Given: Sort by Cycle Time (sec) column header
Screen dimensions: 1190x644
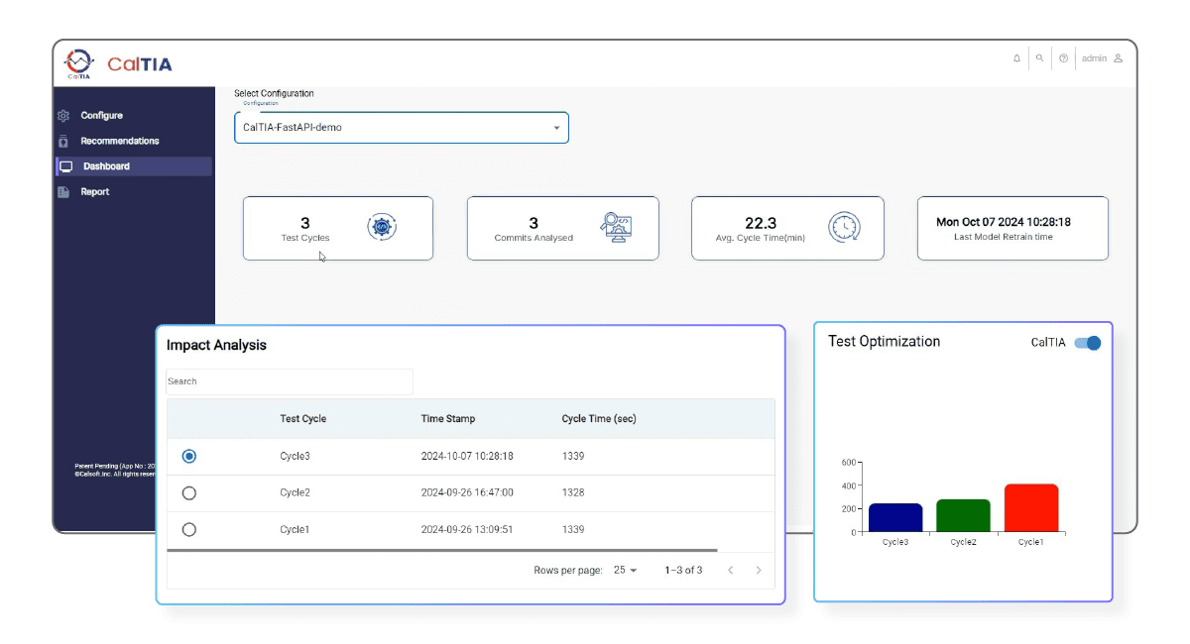Looking at the screenshot, I should [599, 418].
